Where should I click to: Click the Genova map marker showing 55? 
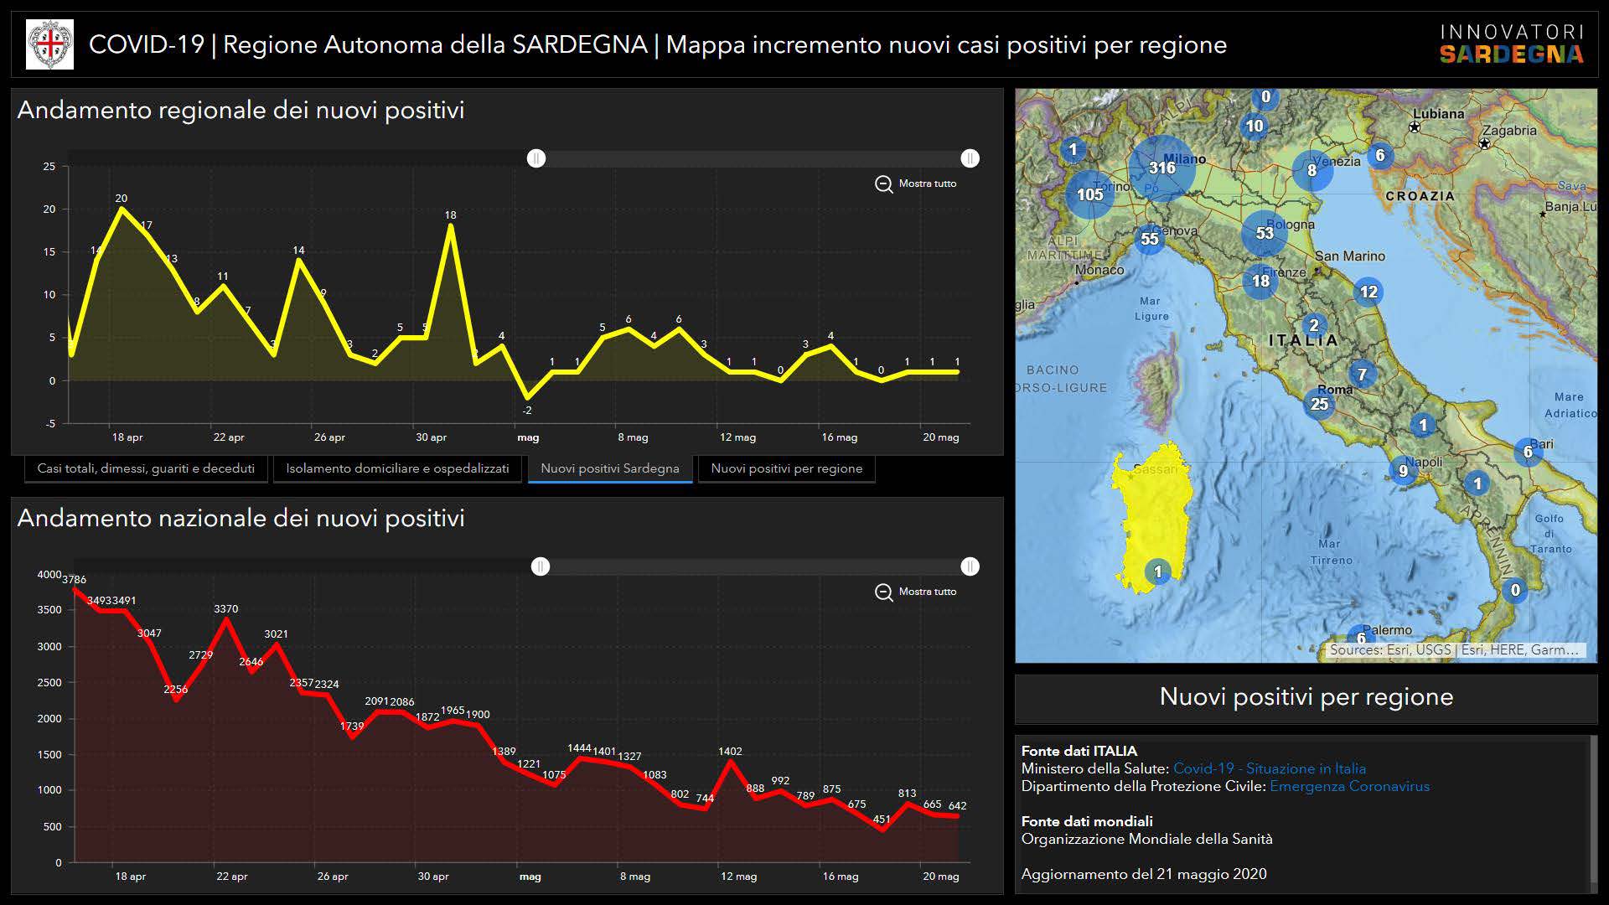click(x=1149, y=239)
